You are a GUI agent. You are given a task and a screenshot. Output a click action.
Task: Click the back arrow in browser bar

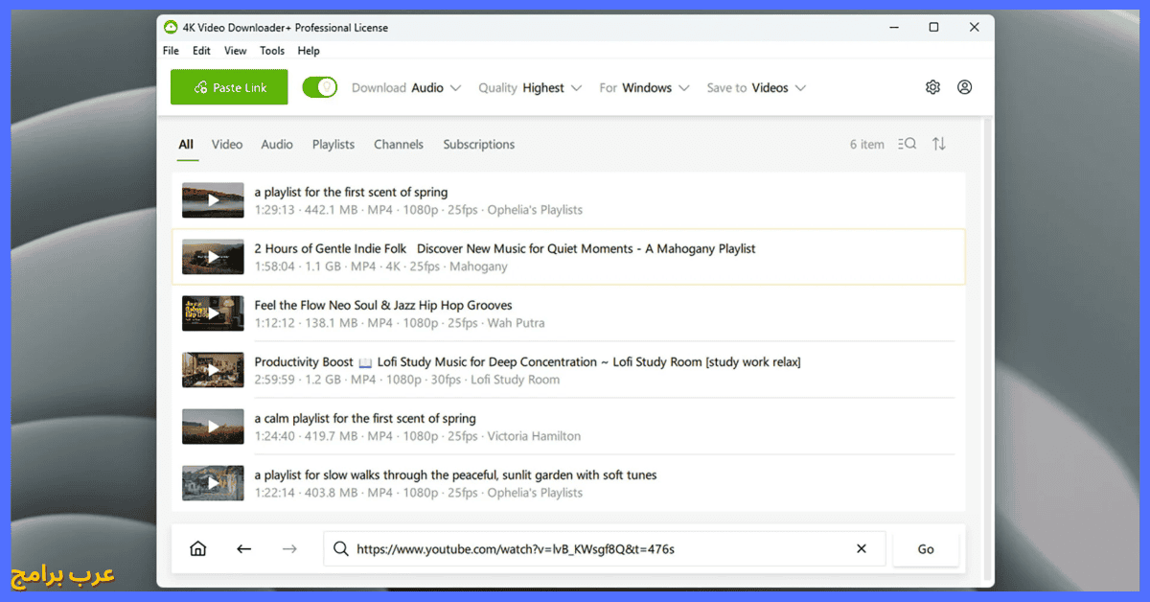243,549
